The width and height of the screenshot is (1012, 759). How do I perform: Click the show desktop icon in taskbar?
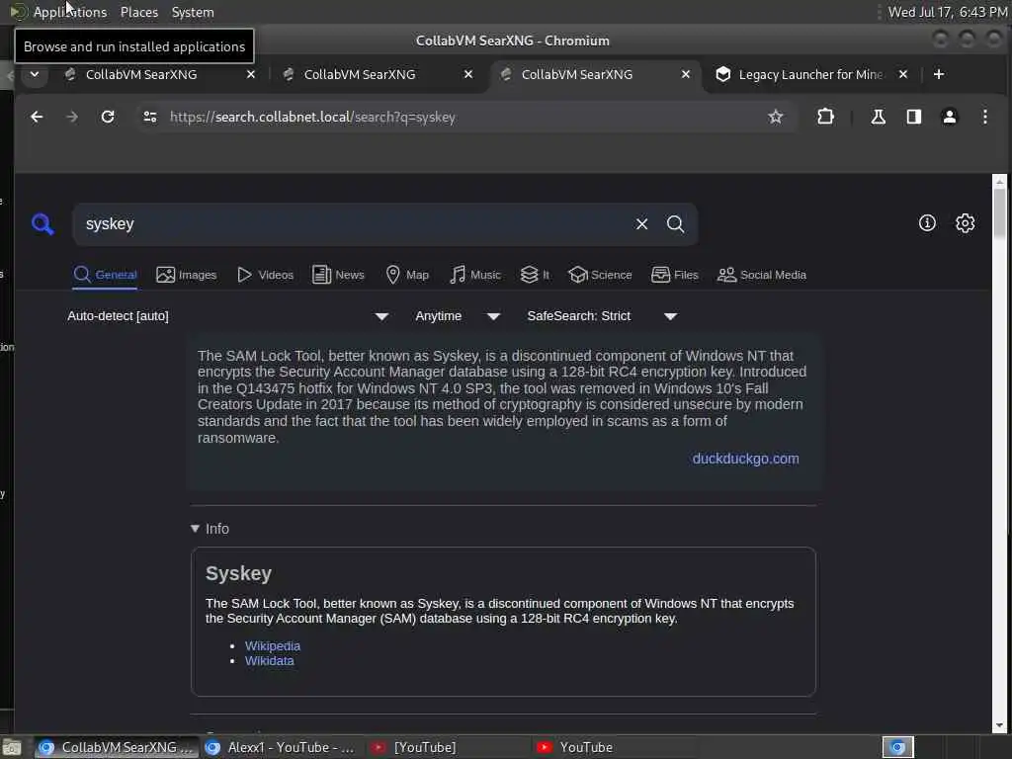[x=12, y=748]
